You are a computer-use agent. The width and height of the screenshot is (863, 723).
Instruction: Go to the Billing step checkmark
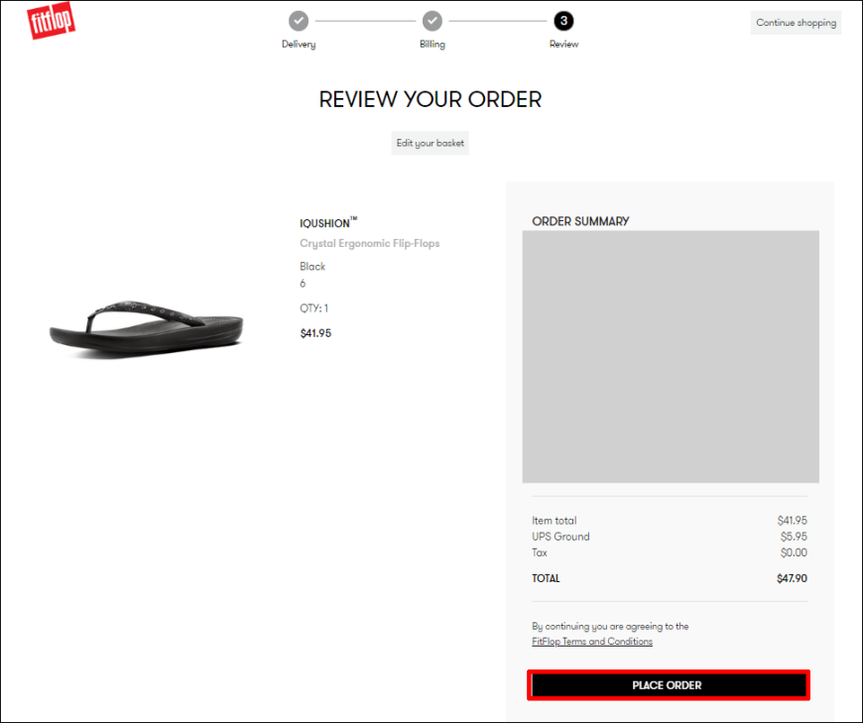(432, 21)
